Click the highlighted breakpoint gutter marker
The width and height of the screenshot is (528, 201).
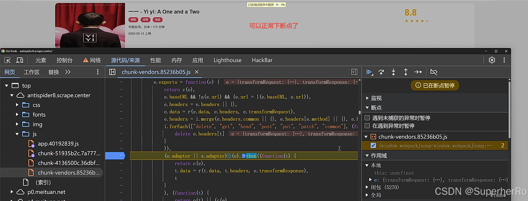coord(115,156)
